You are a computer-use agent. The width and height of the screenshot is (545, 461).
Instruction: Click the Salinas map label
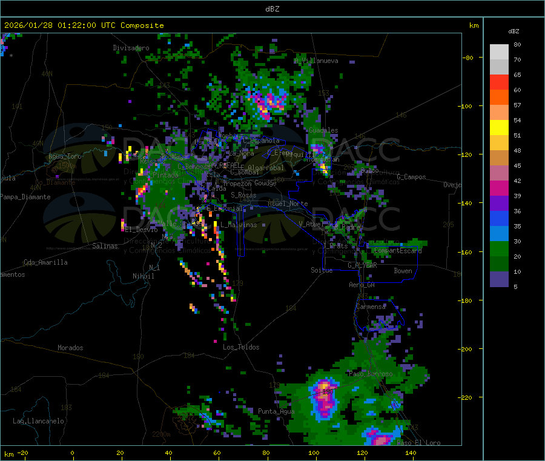pyautogui.click(x=105, y=246)
